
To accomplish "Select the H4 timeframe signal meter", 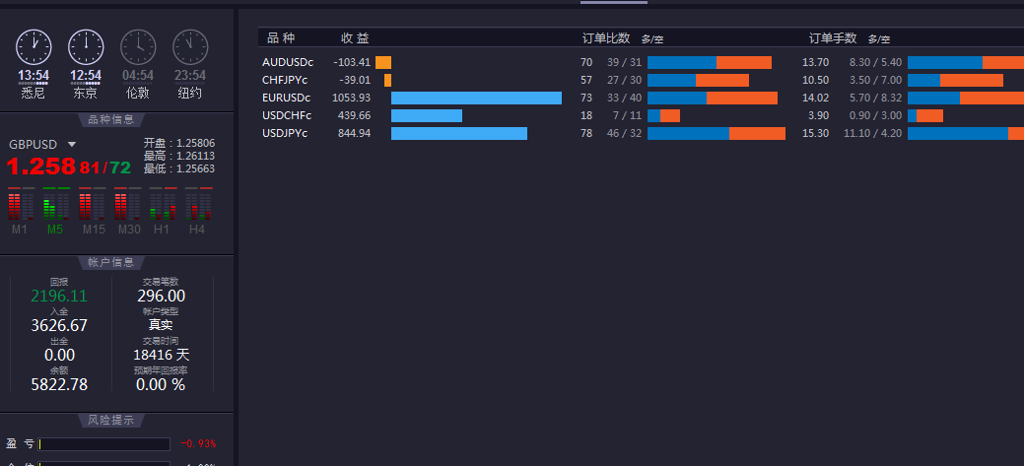I will [198, 210].
